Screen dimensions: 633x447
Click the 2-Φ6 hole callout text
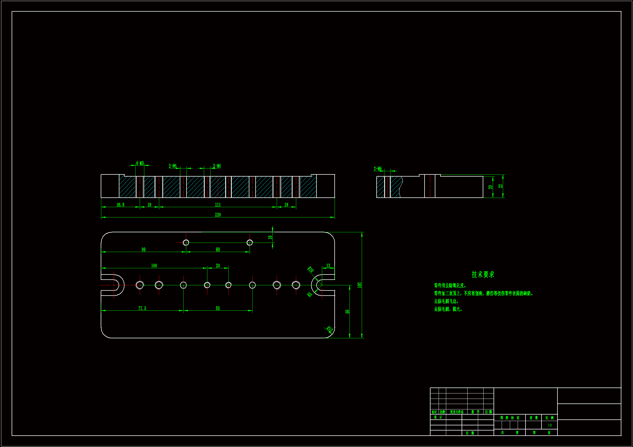(x=172, y=166)
